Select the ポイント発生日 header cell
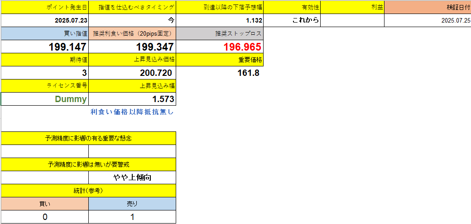This screenshot has height=224, width=471. point(45,7)
